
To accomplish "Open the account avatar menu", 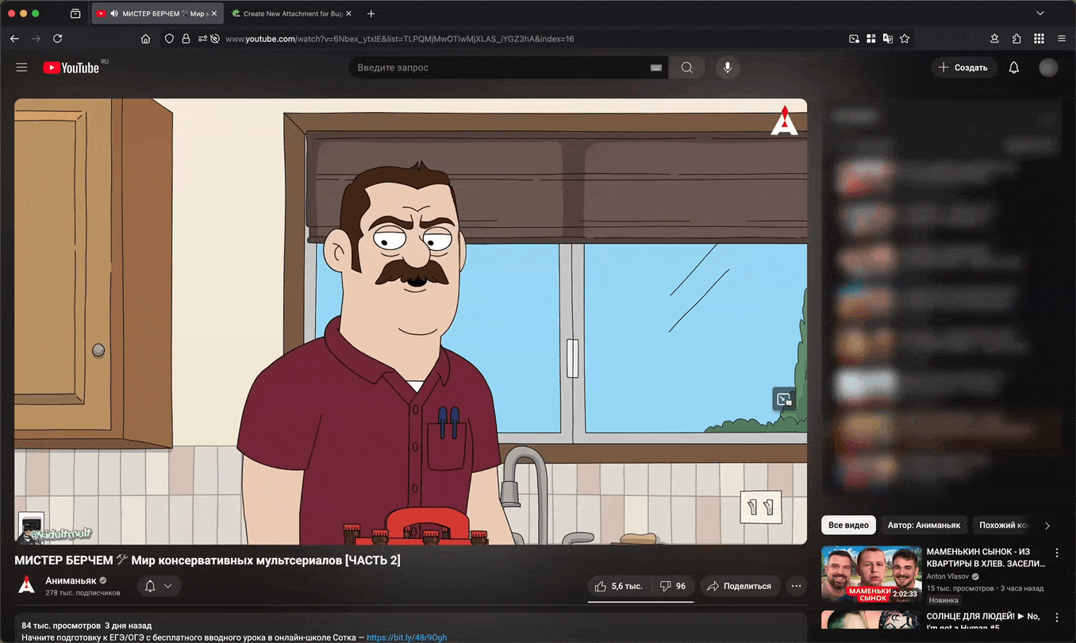I will tap(1048, 67).
